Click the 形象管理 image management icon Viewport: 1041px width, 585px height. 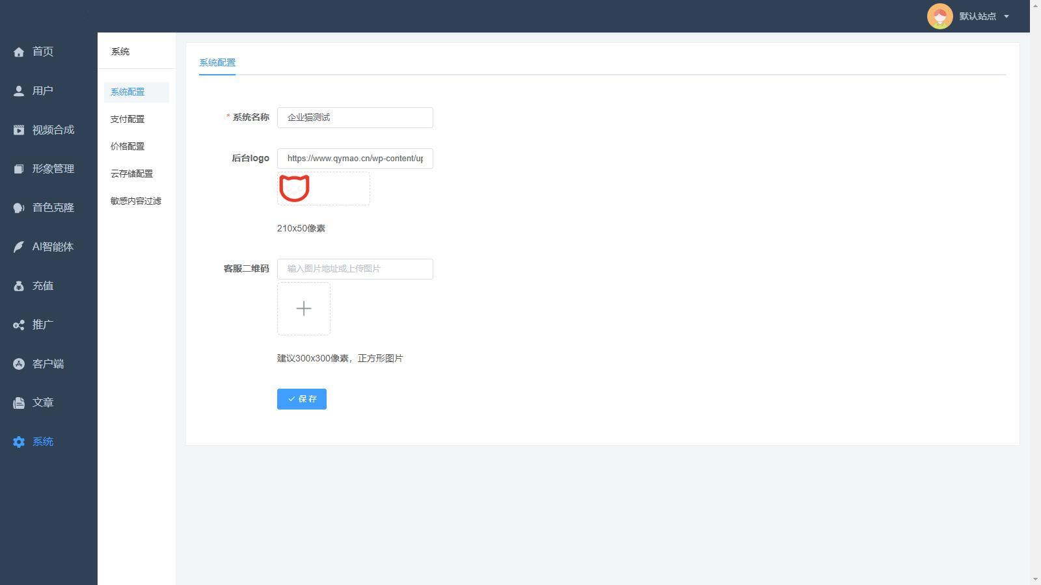[18, 168]
